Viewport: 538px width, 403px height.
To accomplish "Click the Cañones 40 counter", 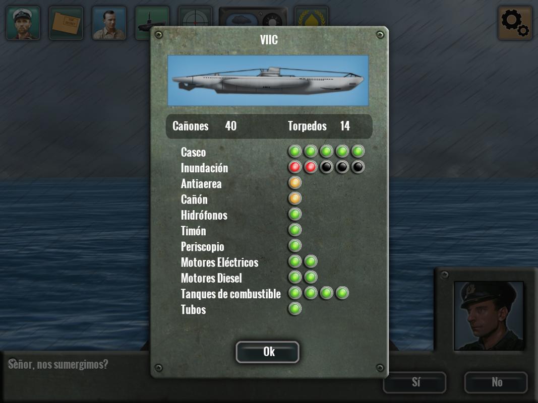I will point(205,126).
